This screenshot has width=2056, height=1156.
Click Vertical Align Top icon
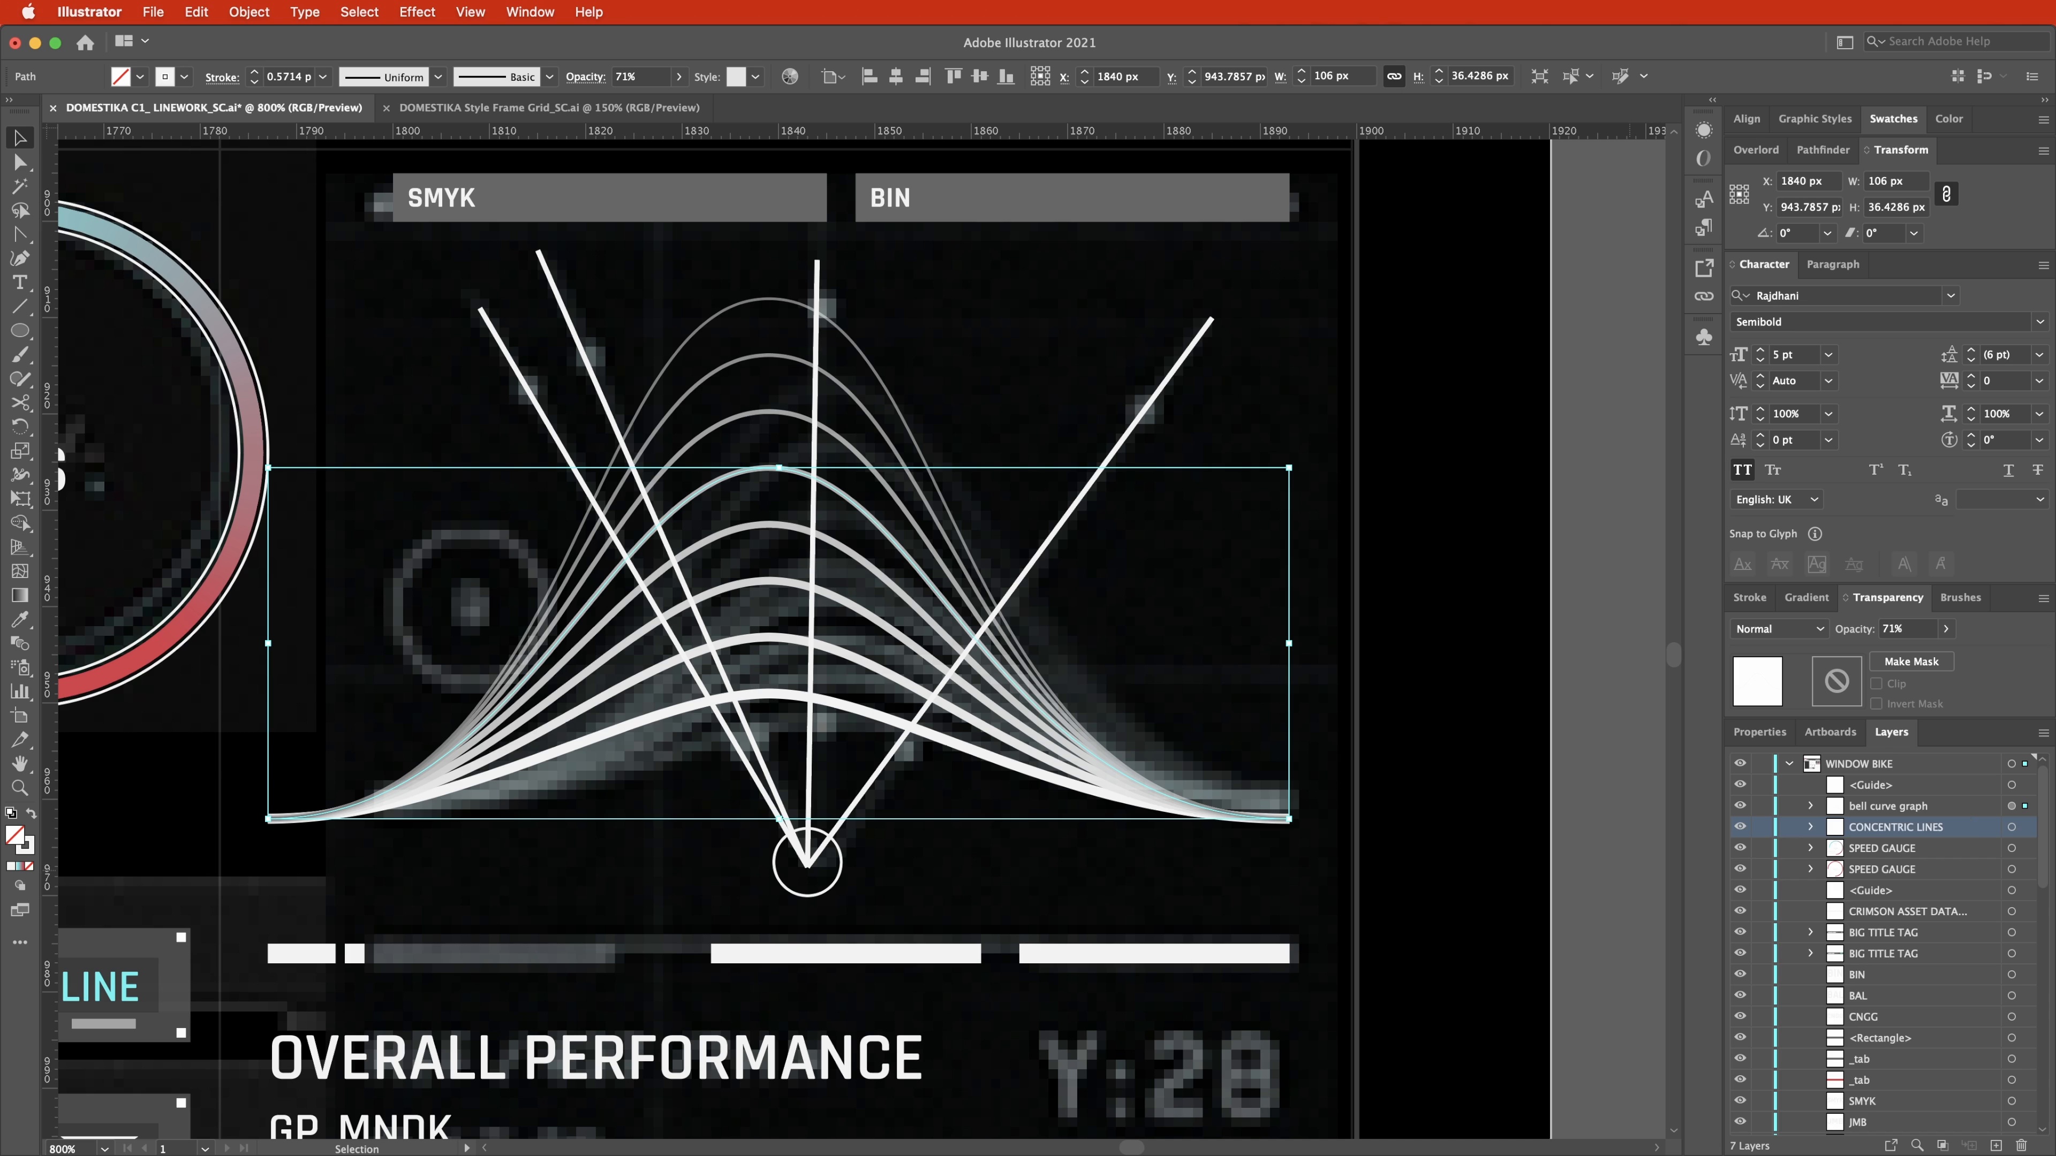[953, 77]
